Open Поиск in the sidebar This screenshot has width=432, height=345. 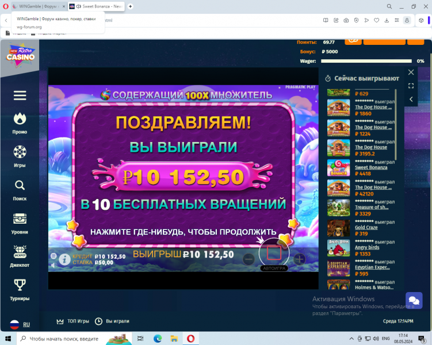pos(20,190)
